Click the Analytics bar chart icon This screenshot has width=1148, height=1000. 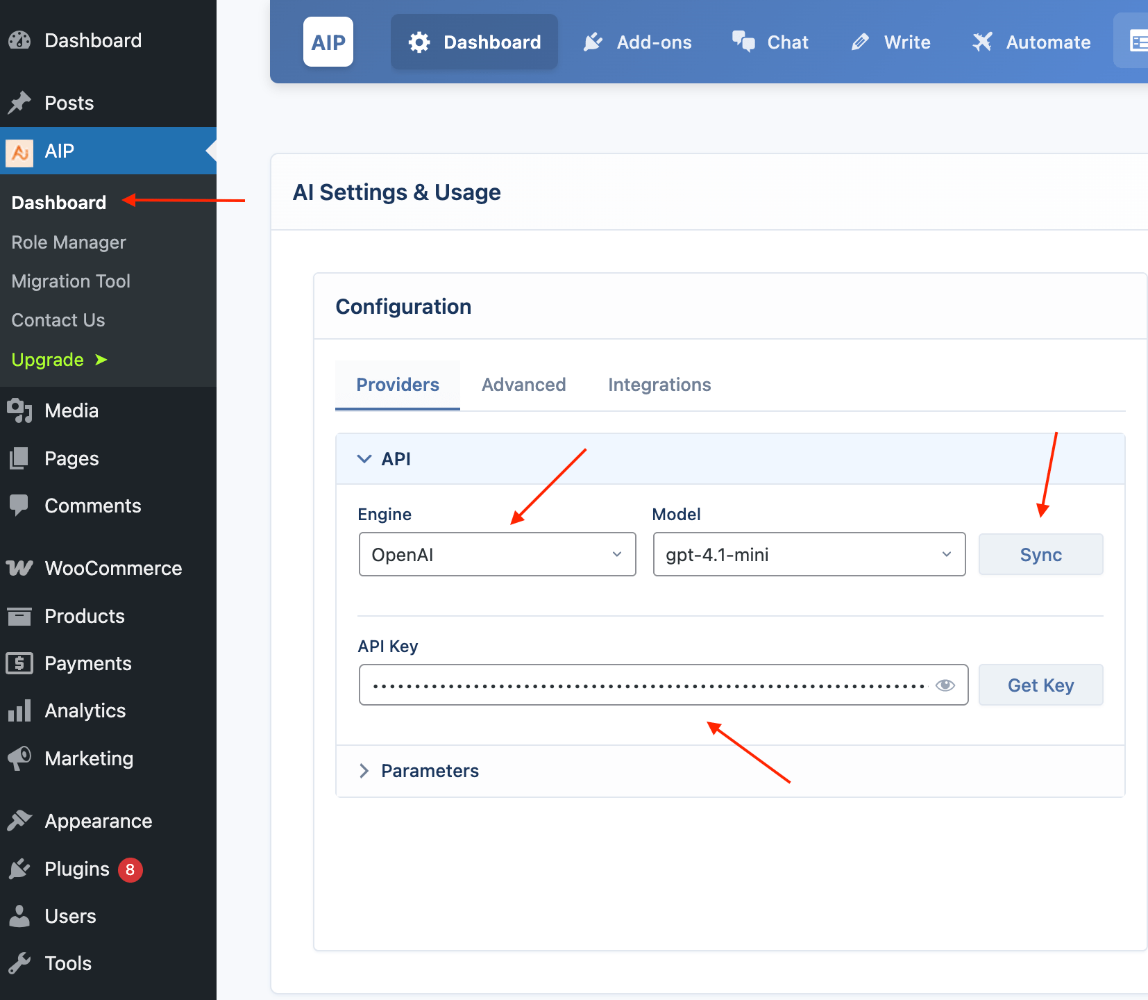(19, 710)
